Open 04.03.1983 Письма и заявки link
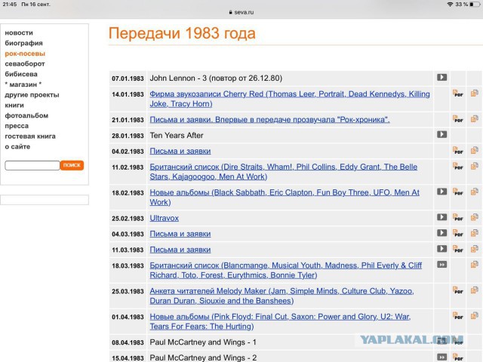483x362 pixels. (x=180, y=234)
